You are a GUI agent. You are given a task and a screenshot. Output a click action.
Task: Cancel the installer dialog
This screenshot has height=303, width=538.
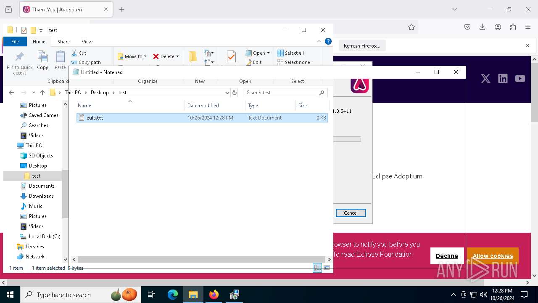[351, 213]
